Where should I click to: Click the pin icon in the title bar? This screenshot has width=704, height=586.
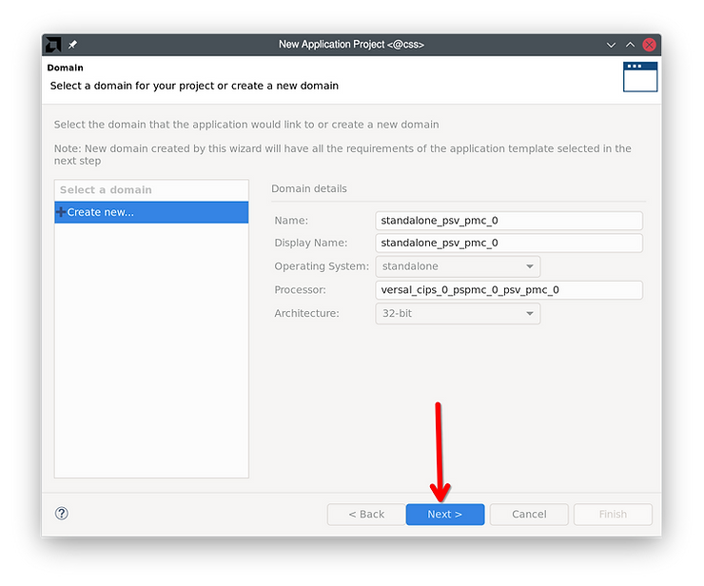(73, 45)
